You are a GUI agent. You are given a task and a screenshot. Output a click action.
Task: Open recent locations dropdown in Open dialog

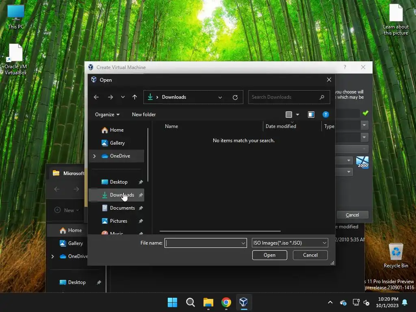123,97
